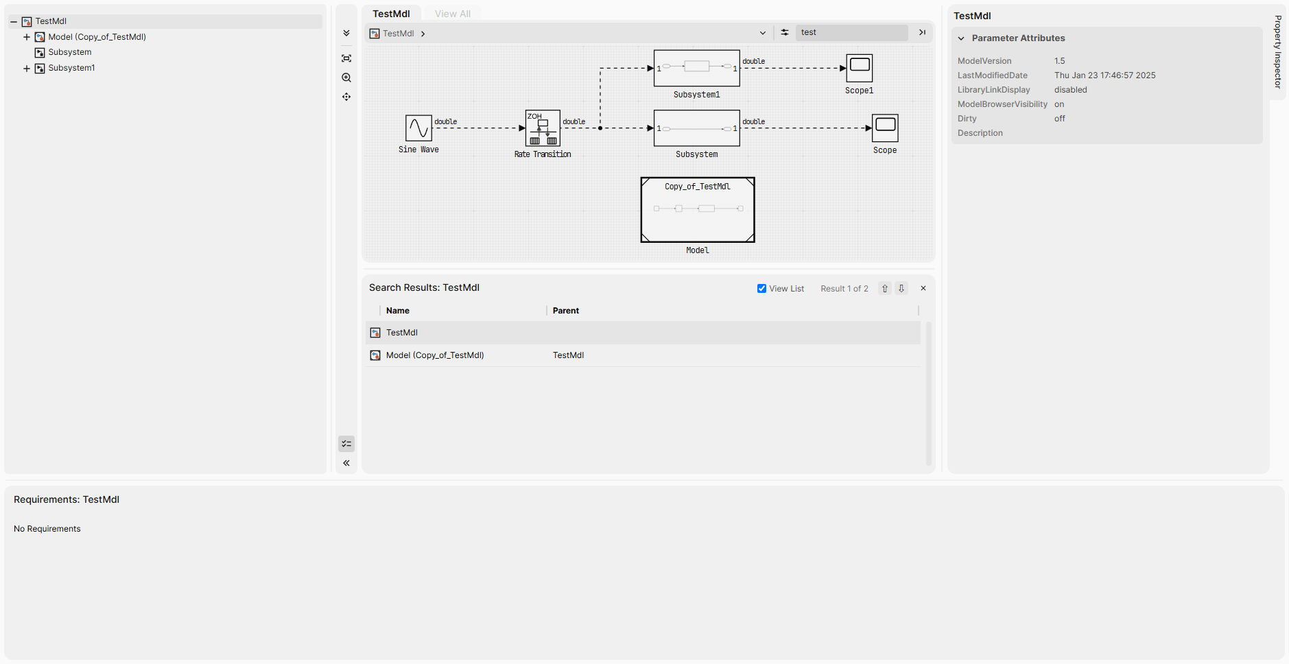Select the Copy_of_TestMdl Model block
Viewport: 1289px width, 664px height.
[x=698, y=210]
